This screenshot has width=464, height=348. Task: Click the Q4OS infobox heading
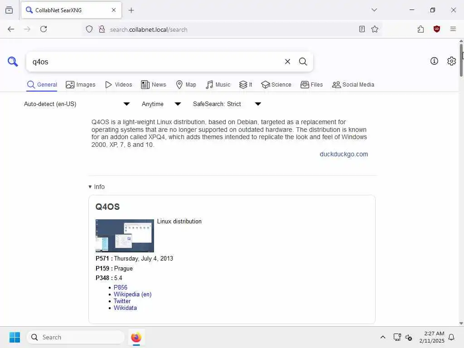click(x=107, y=207)
